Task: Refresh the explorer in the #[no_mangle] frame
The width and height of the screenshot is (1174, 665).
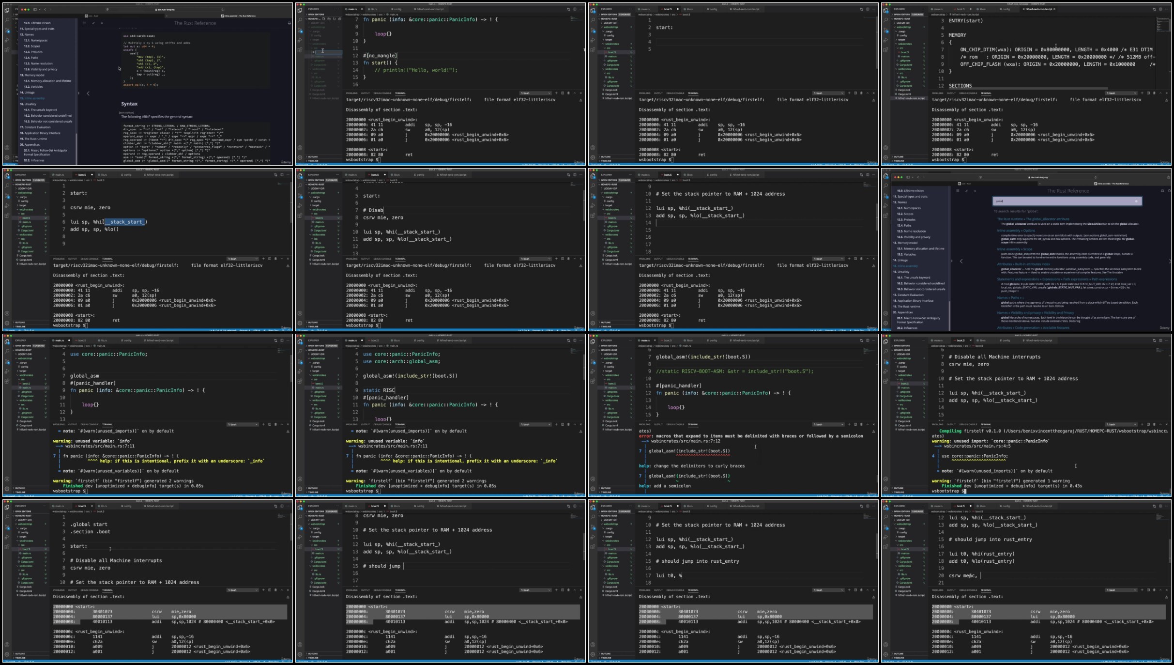Action: (x=334, y=19)
